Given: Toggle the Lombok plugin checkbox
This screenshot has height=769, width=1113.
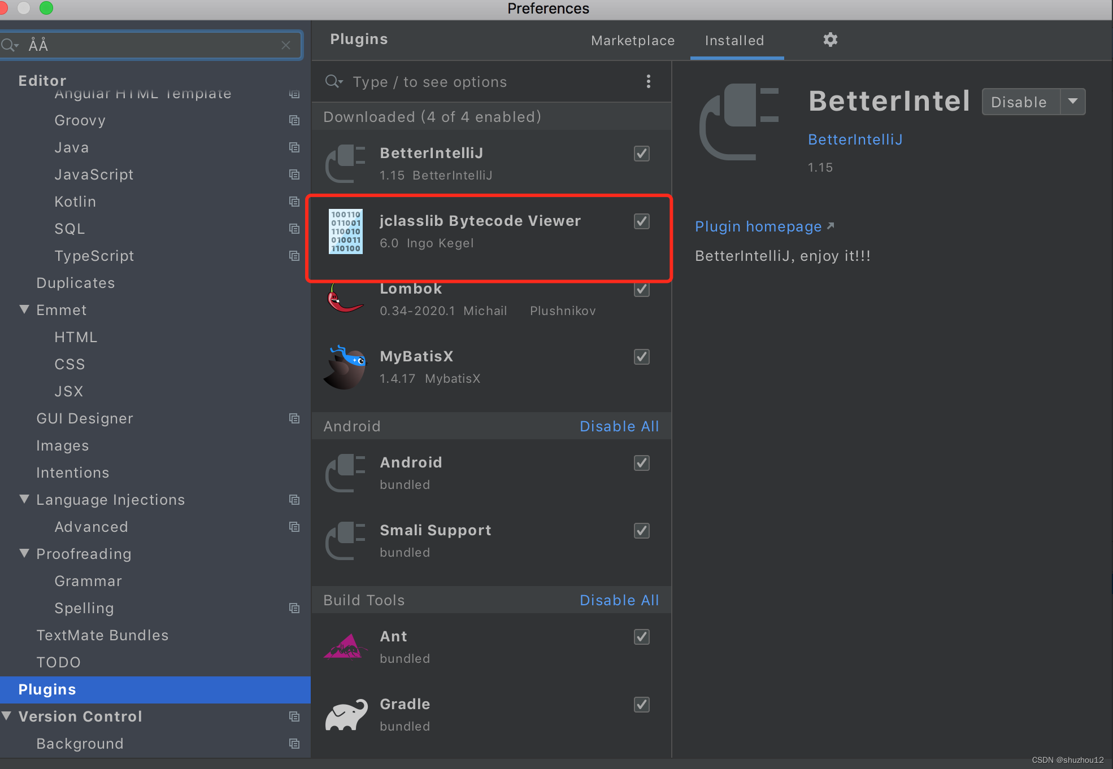Looking at the screenshot, I should point(642,289).
